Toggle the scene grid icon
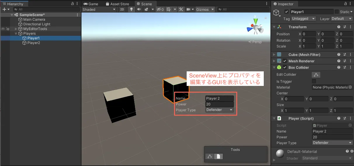Image resolution: width=354 pixels, height=166 pixels. click(x=169, y=9)
